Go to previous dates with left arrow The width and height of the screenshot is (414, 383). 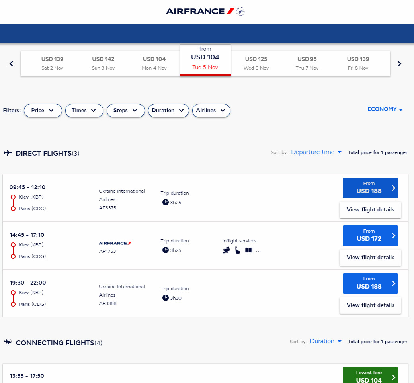click(x=12, y=64)
